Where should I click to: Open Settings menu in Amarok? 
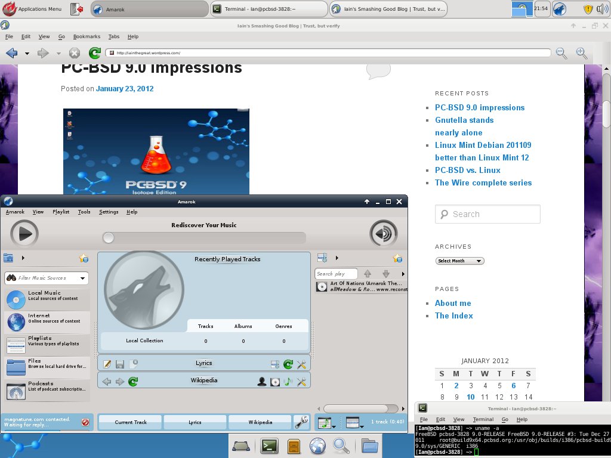(x=109, y=212)
